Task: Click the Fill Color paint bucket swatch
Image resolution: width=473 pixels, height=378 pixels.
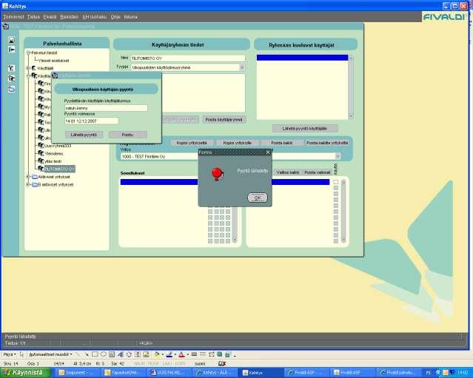Action: [157, 354]
